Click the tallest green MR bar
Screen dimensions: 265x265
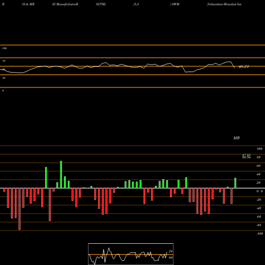pyautogui.click(x=61, y=174)
